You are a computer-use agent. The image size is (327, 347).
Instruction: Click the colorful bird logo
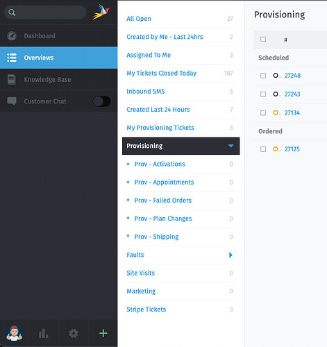pyautogui.click(x=101, y=12)
